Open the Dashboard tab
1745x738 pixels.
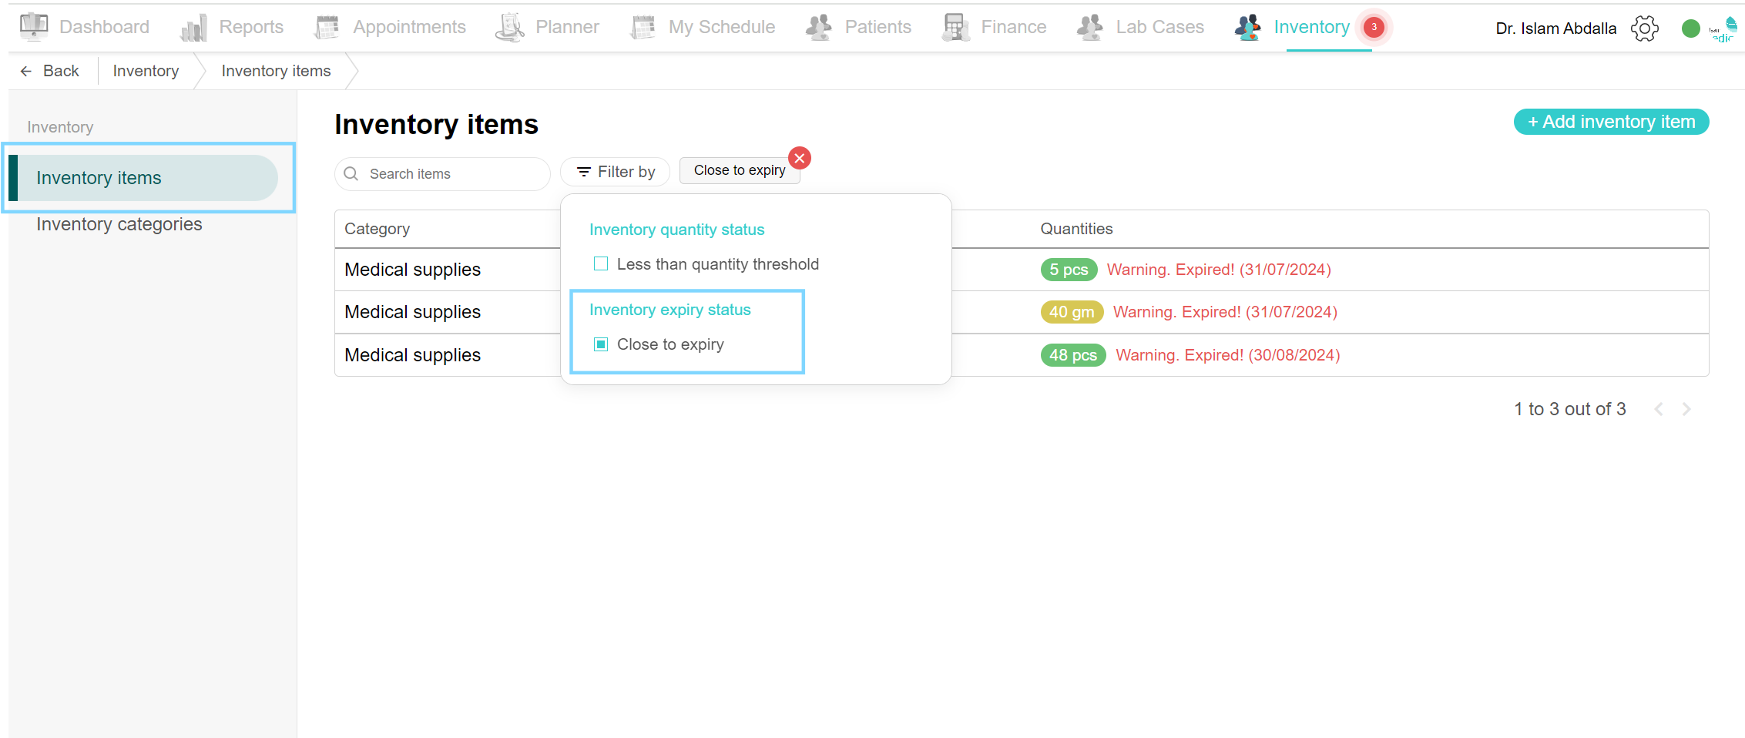84,27
